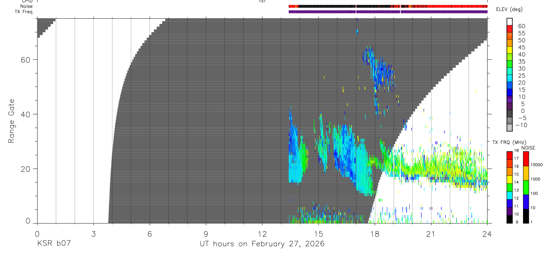Click the '24' tick label on UT hours axis
The height and width of the screenshot is (253, 548).
[x=487, y=233]
